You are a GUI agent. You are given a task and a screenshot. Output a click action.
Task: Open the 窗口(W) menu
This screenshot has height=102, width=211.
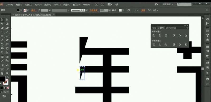(x=77, y=5)
